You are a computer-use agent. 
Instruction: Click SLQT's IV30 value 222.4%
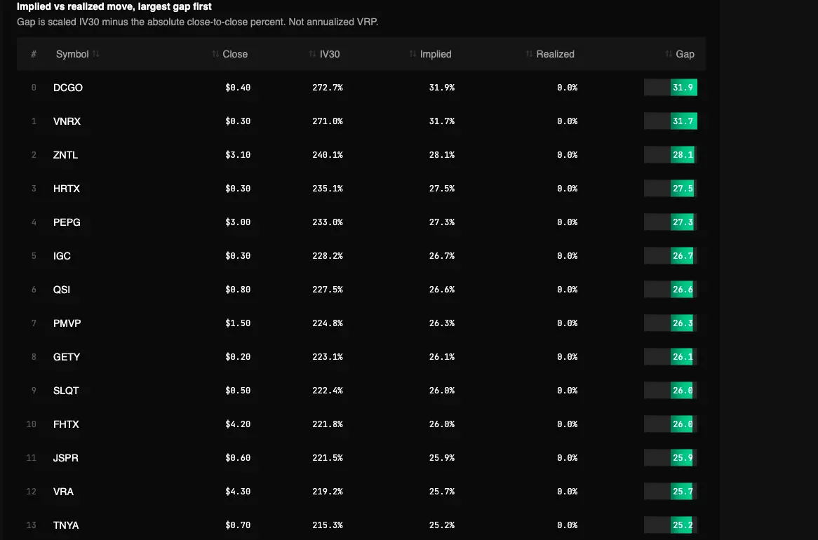pos(328,390)
